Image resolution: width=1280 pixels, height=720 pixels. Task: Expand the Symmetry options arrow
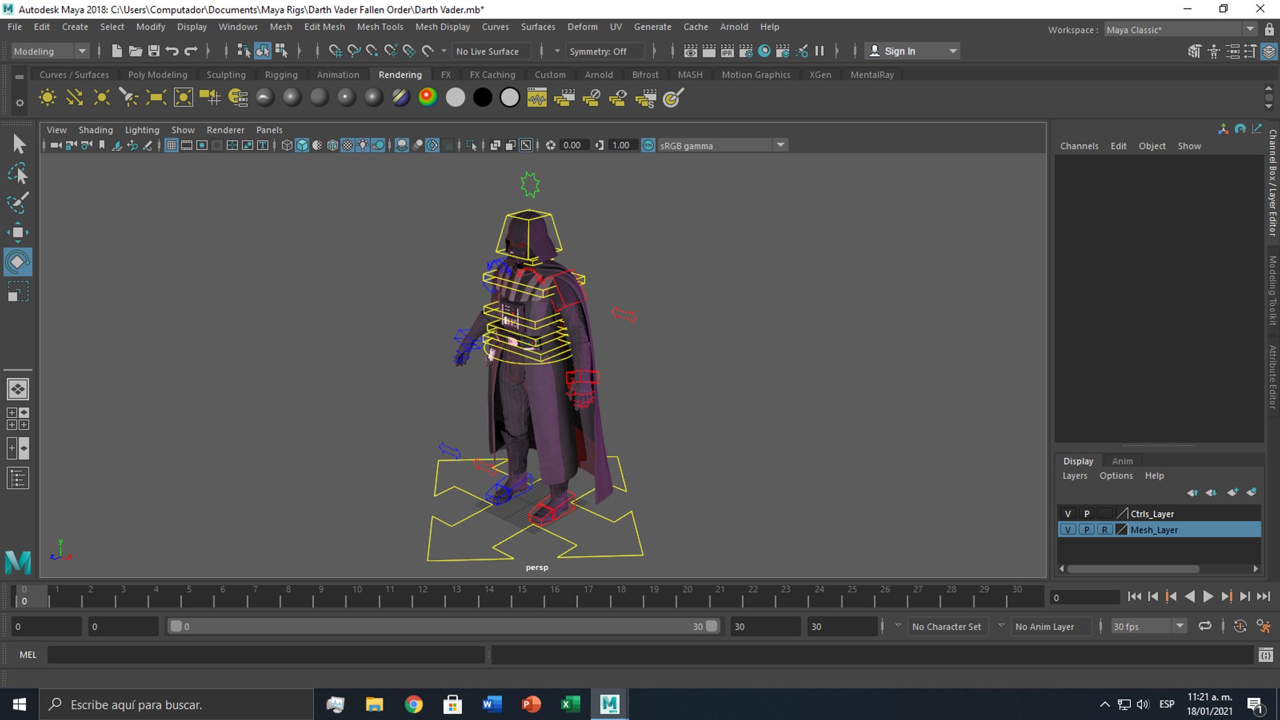557,51
